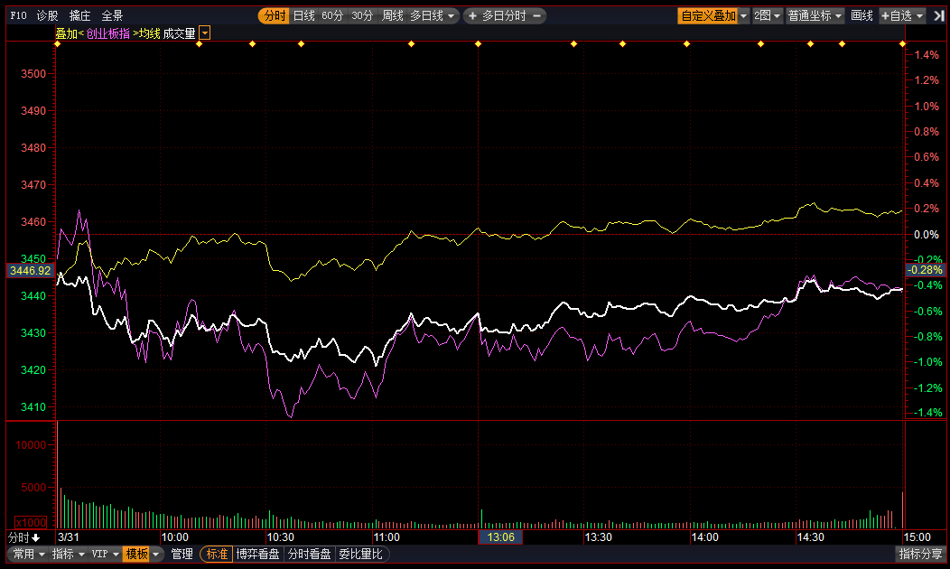Click the collapse panel arrow icon at top right
The height and width of the screenshot is (569, 950).
(939, 16)
